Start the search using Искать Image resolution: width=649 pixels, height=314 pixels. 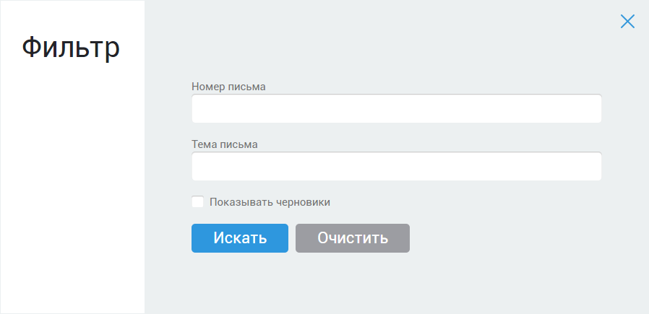pos(240,238)
